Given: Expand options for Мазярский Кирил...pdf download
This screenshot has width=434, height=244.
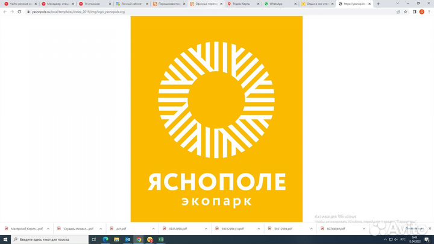Looking at the screenshot, I should tap(48, 229).
